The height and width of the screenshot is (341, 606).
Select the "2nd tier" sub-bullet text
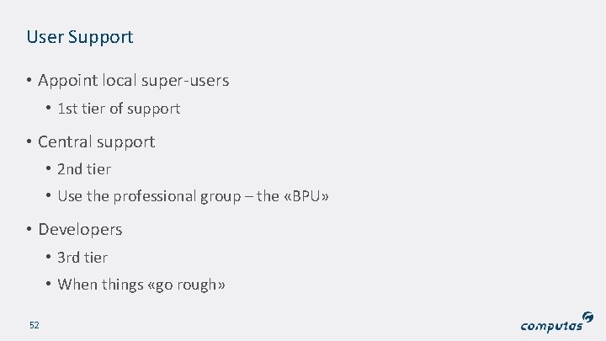click(x=84, y=169)
